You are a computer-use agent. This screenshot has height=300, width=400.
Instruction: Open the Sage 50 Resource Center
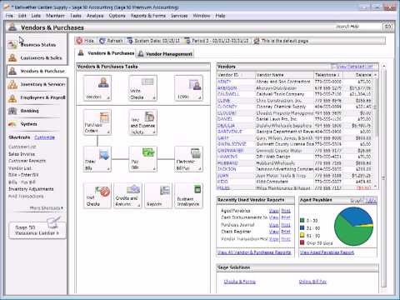[37, 230]
